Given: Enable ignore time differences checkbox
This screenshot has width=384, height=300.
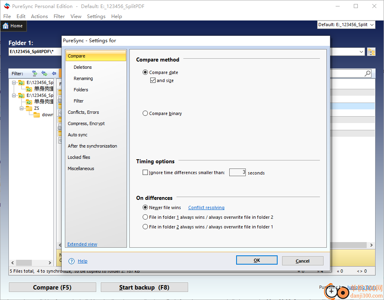Looking at the screenshot, I should coord(145,173).
